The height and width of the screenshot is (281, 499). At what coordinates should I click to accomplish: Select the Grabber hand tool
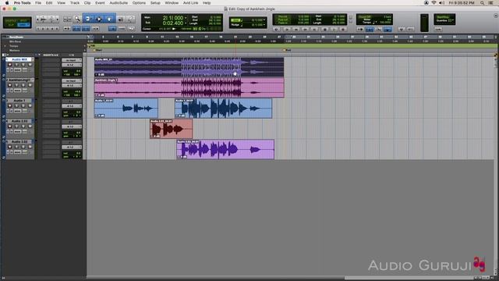[109, 19]
